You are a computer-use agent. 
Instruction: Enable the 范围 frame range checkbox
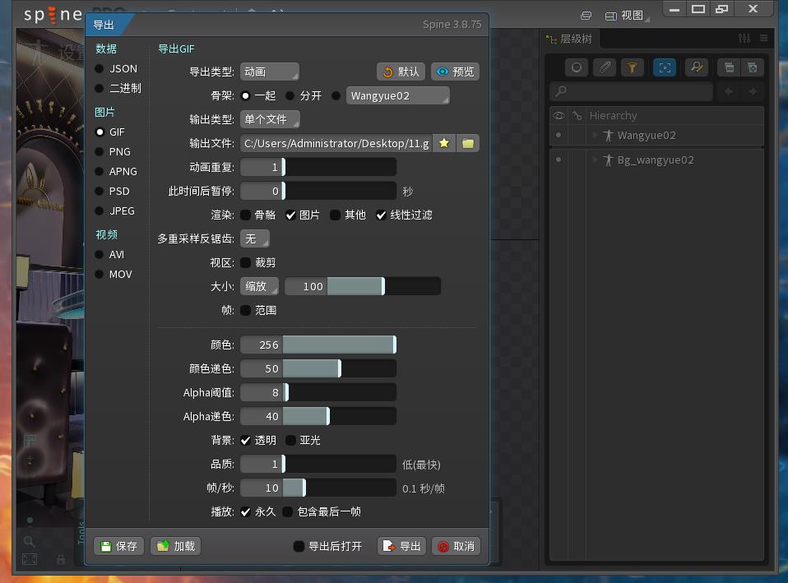click(246, 310)
